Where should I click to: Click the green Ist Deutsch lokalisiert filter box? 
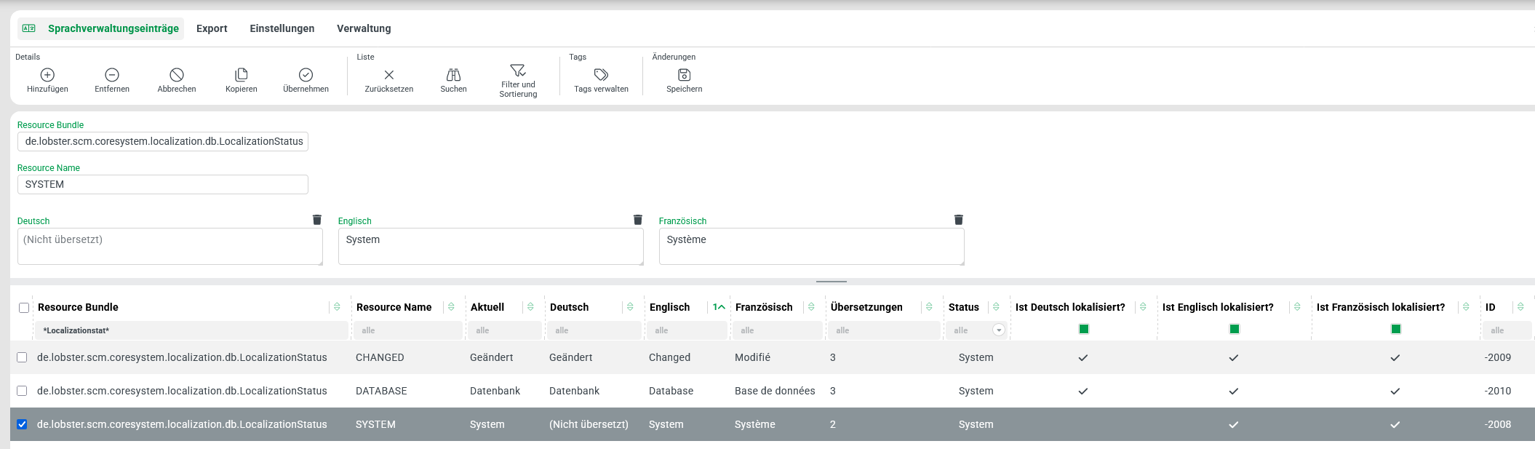point(1084,329)
